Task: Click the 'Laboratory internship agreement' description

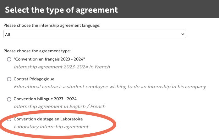Action: [51, 127]
